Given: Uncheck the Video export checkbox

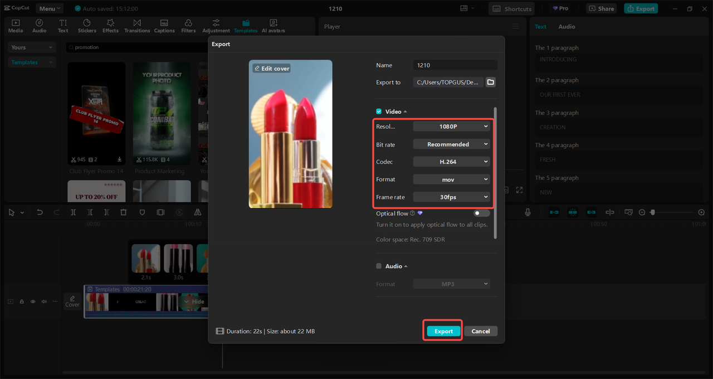Looking at the screenshot, I should 379,111.
